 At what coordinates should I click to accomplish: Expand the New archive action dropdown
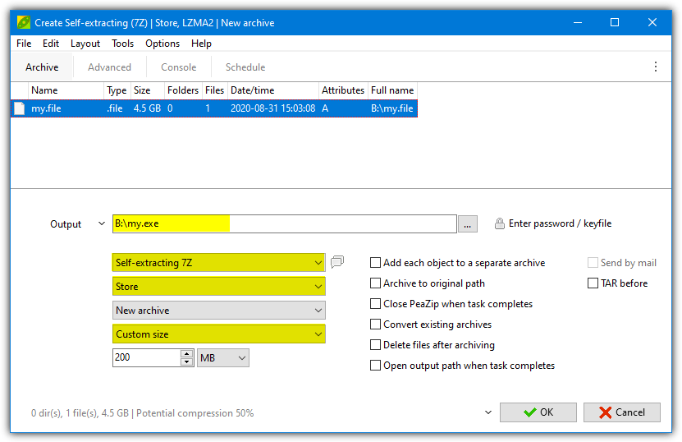click(219, 311)
